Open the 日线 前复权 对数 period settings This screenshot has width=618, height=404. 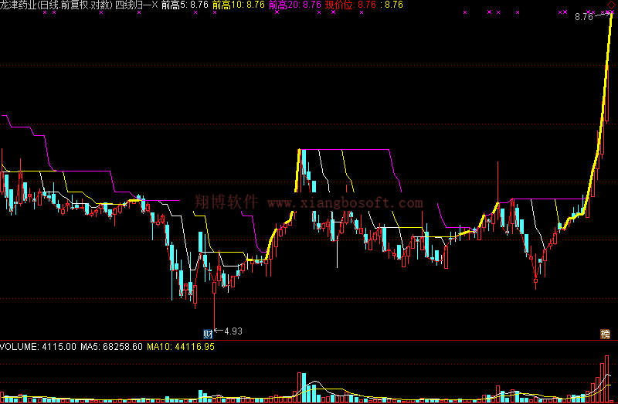tap(74, 5)
